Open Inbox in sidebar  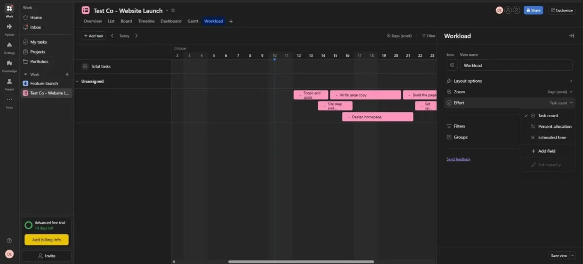[x=46, y=27]
